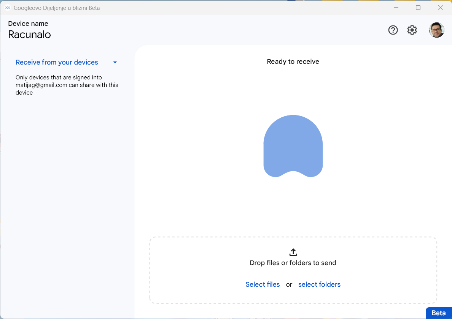
Task: Open settings via the gear icon
Action: [412, 30]
